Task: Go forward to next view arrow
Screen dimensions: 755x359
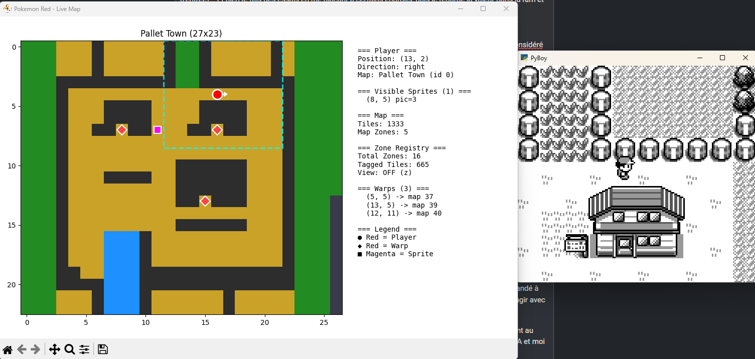Action: point(36,349)
